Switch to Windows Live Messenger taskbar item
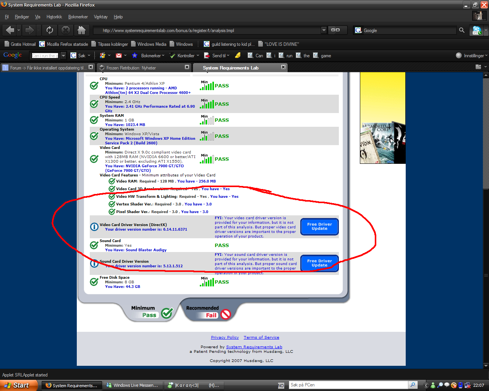The height and width of the screenshot is (391, 489). [x=133, y=385]
